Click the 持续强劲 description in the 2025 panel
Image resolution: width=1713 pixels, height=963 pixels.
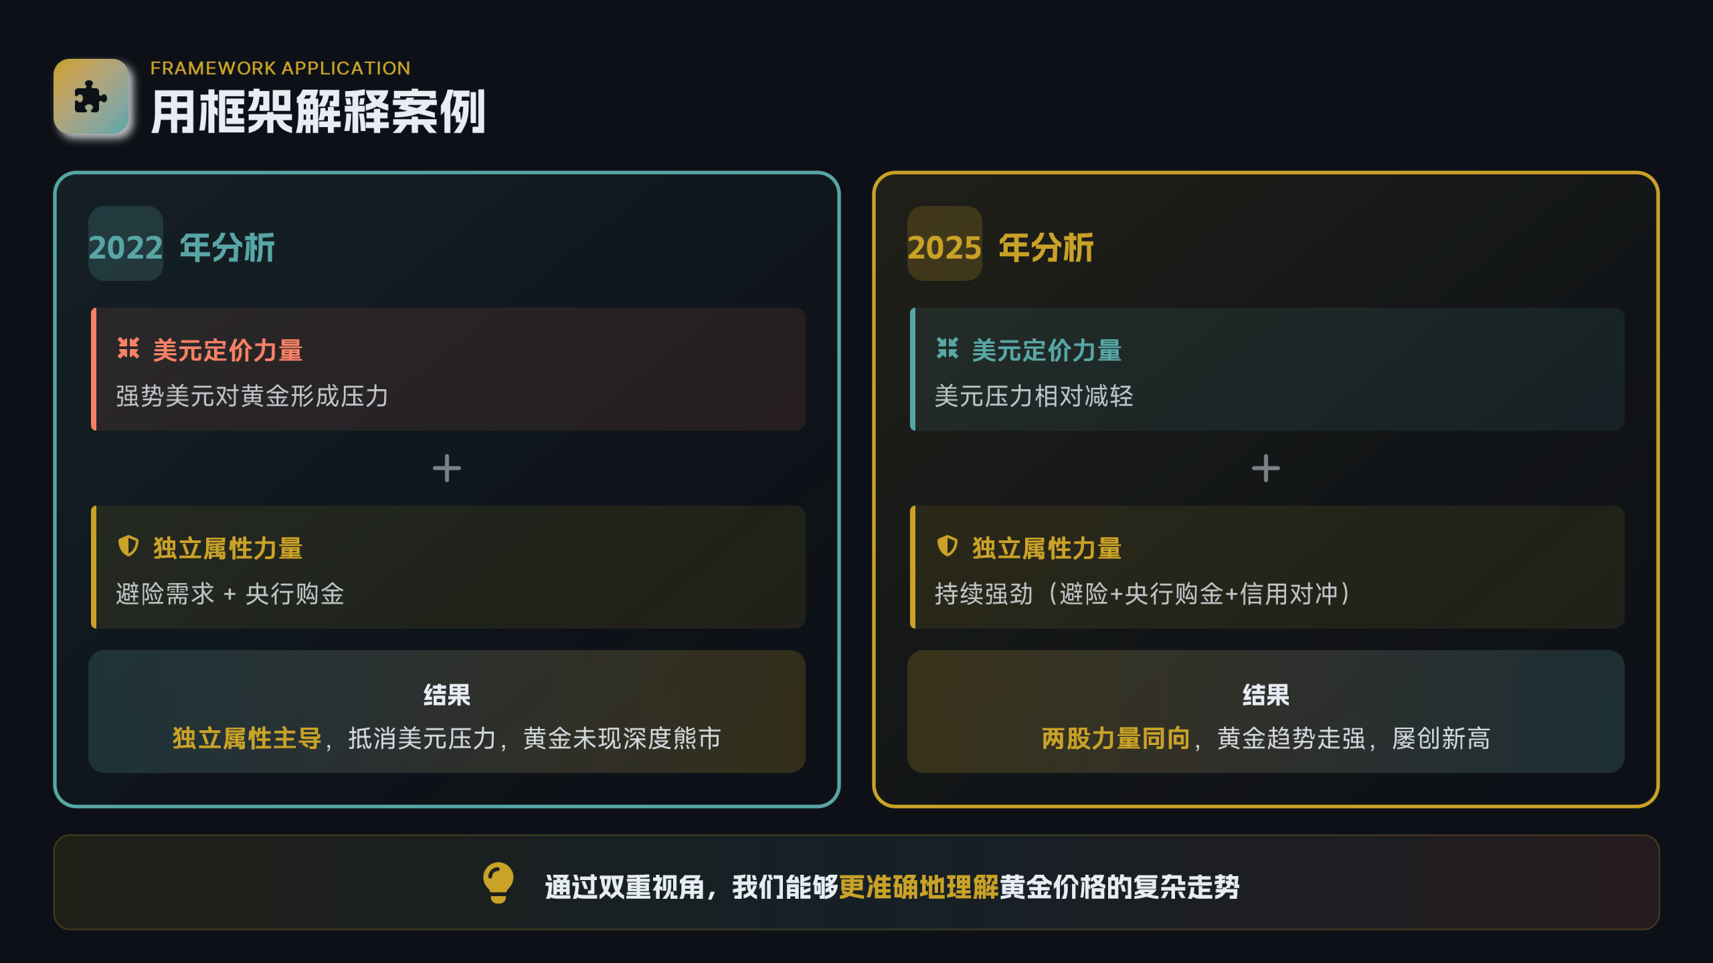click(x=1142, y=594)
